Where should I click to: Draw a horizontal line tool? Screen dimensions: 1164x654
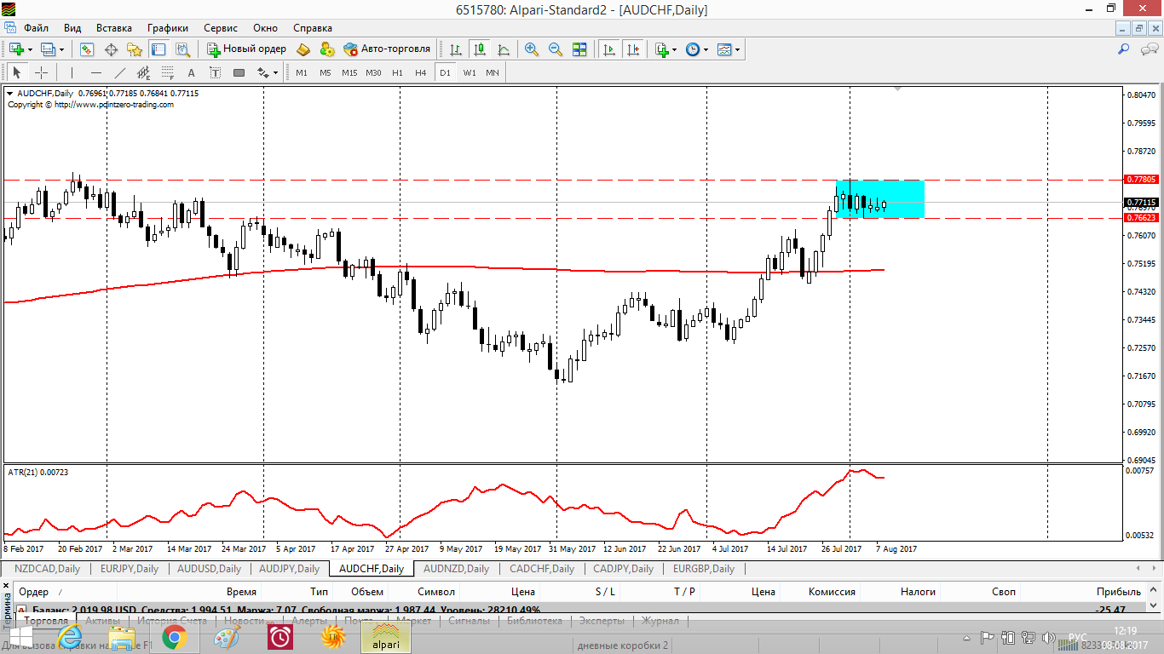coord(95,72)
